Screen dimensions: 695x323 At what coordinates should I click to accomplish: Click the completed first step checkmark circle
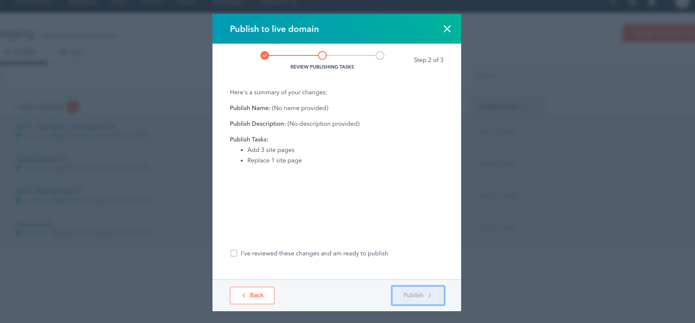265,55
